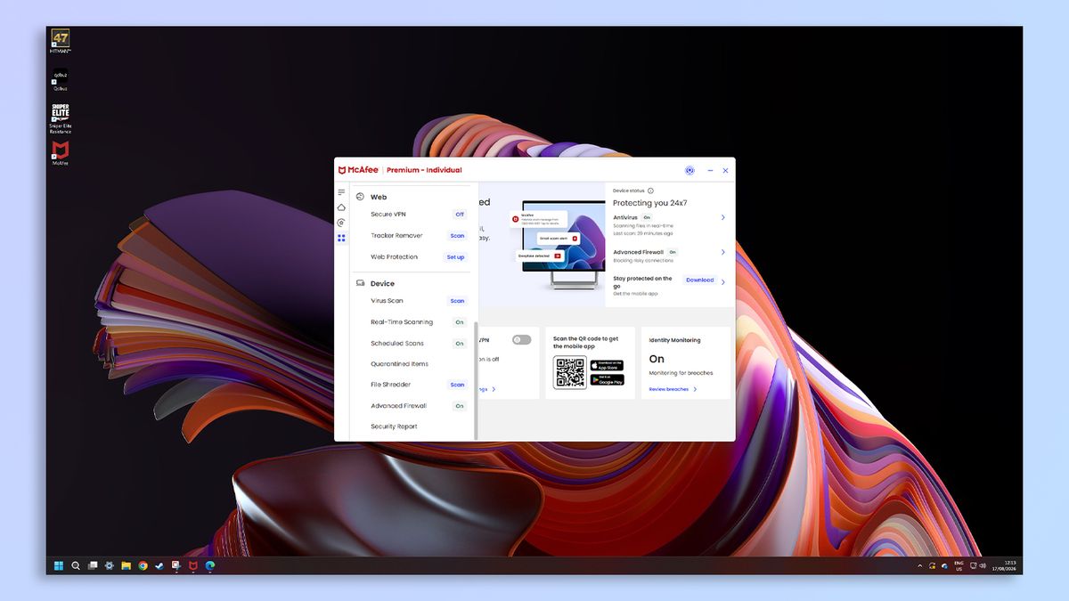The width and height of the screenshot is (1069, 601).
Task: Open Steam from the taskbar
Action: coord(159,565)
